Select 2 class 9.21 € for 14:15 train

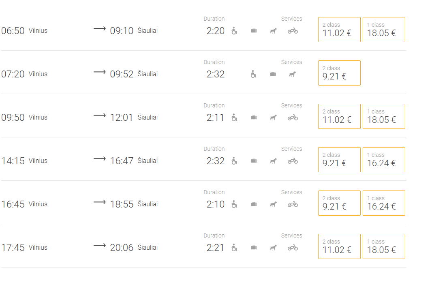point(339,160)
